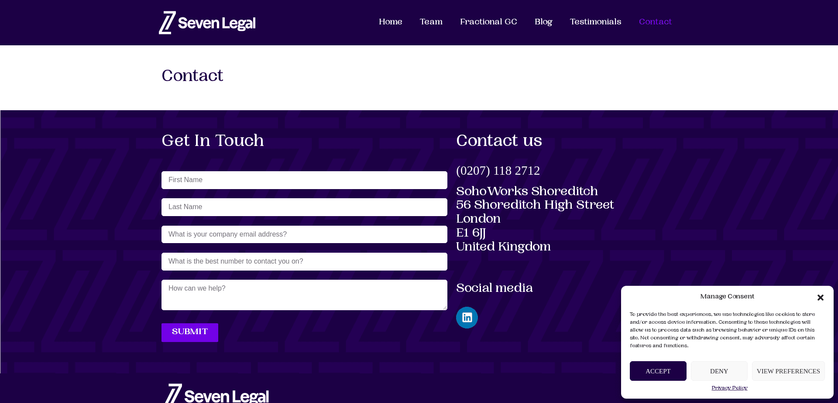Open VIEW PREFERENCES for consent options
This screenshot has height=403, width=838.
point(788,371)
